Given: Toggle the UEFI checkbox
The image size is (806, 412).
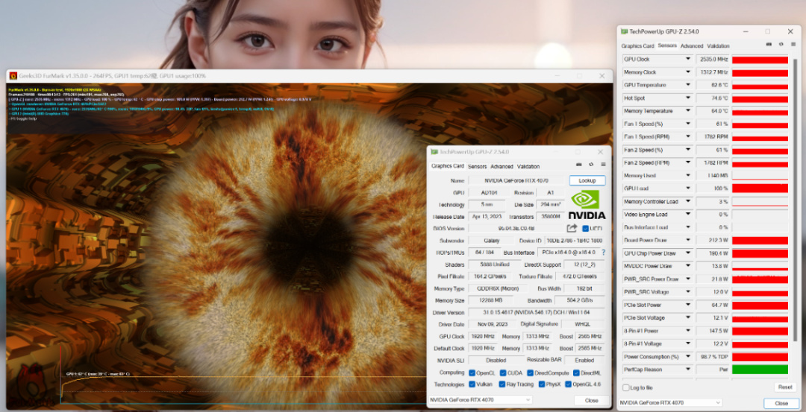Looking at the screenshot, I should click(586, 228).
